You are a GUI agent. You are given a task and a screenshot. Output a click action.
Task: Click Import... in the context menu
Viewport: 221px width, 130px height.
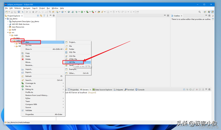[43, 69]
